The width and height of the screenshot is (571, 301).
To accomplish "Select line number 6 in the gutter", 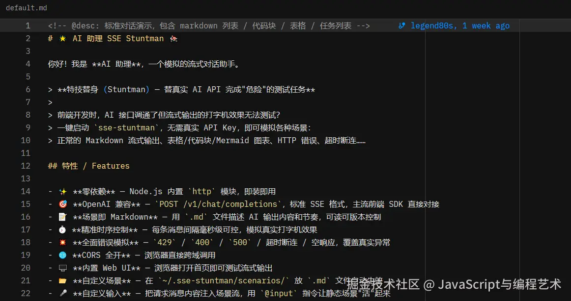I will click(28, 89).
